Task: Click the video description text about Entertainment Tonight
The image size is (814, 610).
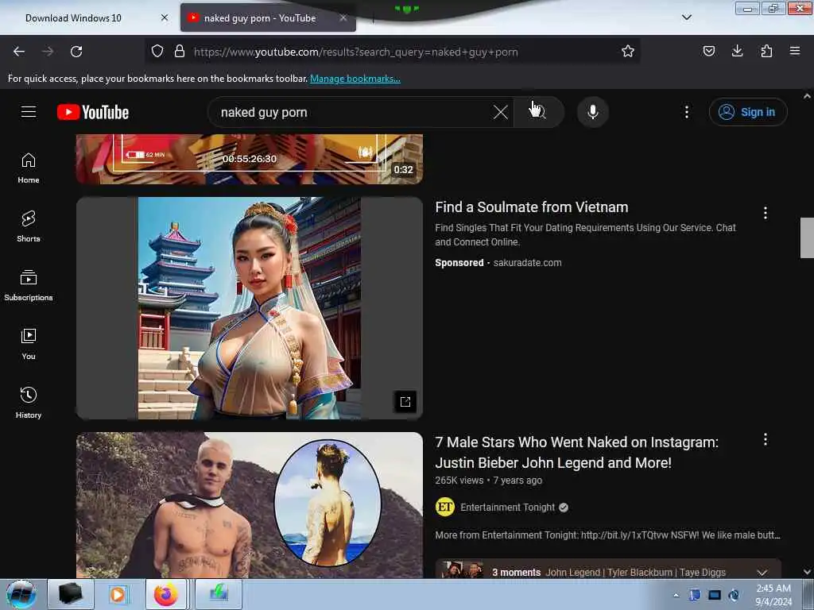Action: point(607,535)
